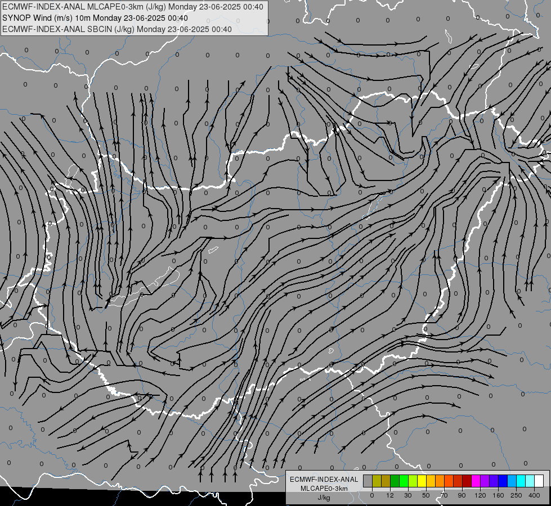Screen dimensions: 551x506
Task: Click the 'ECMWF-INDEX-ANAL MLCAPE0-3km' title line
Action: coord(132,7)
